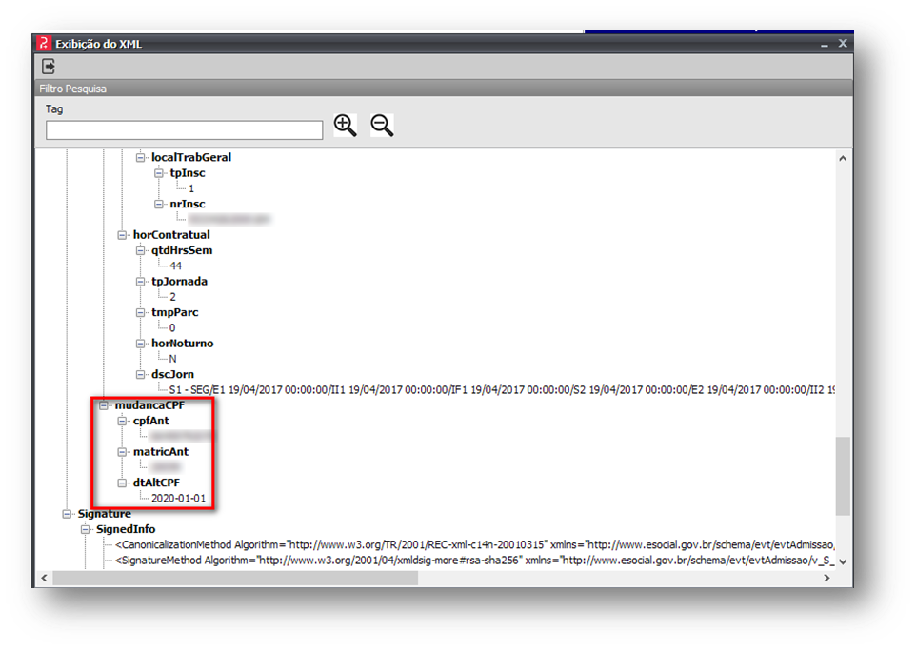
Task: Collapse the horContratual node
Action: coord(122,235)
